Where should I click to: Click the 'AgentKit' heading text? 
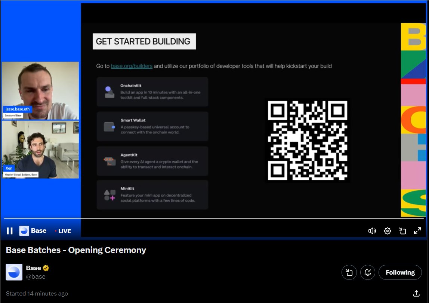tap(129, 155)
